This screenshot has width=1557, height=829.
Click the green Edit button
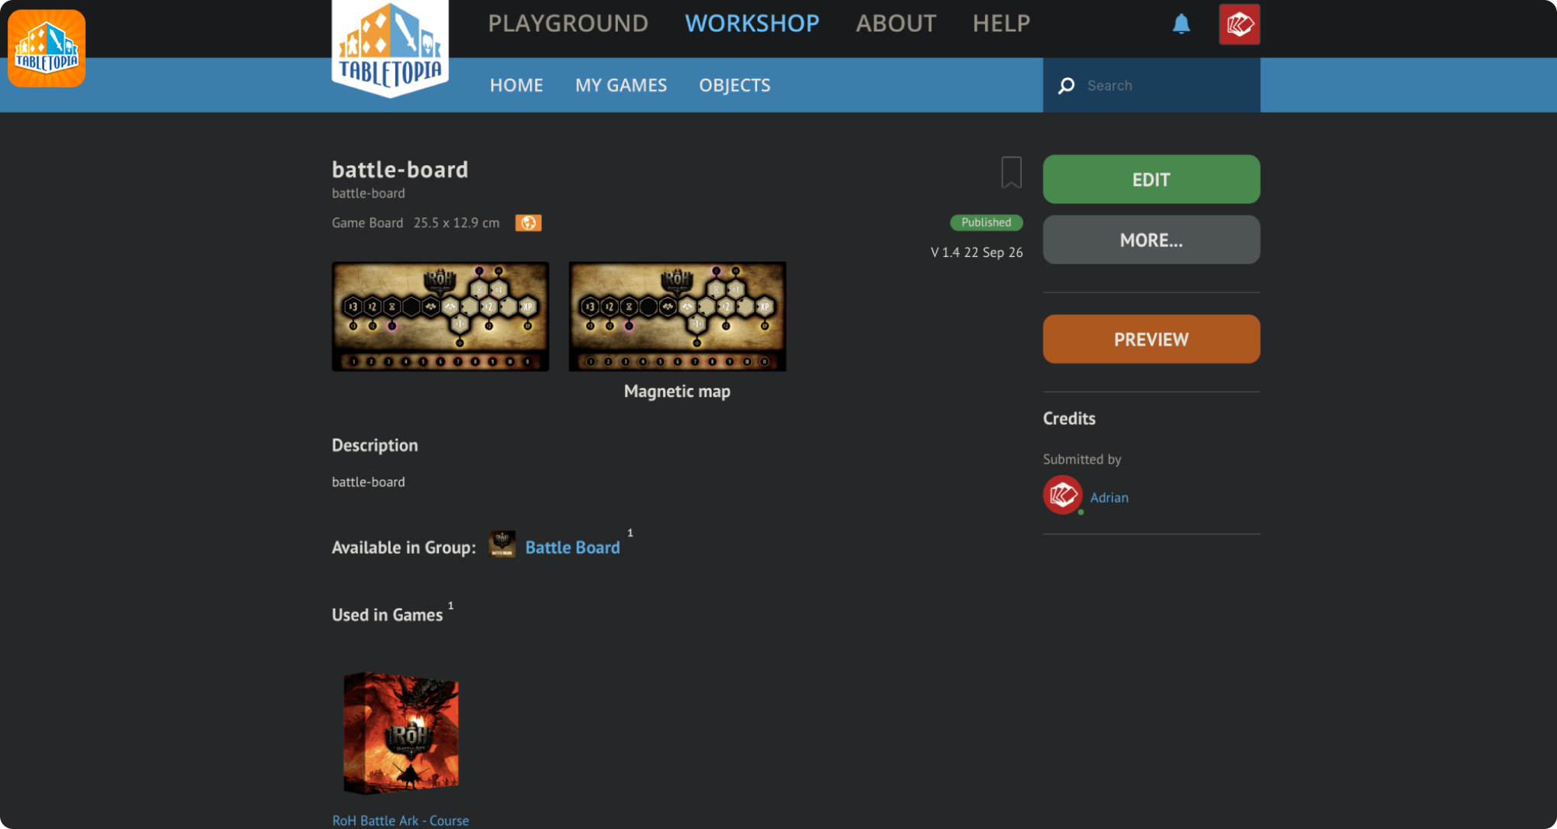tap(1151, 180)
